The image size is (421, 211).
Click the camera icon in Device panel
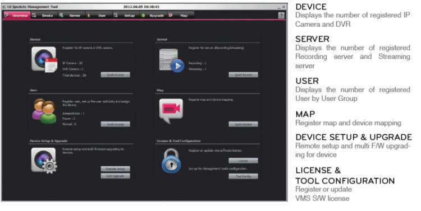[44, 59]
